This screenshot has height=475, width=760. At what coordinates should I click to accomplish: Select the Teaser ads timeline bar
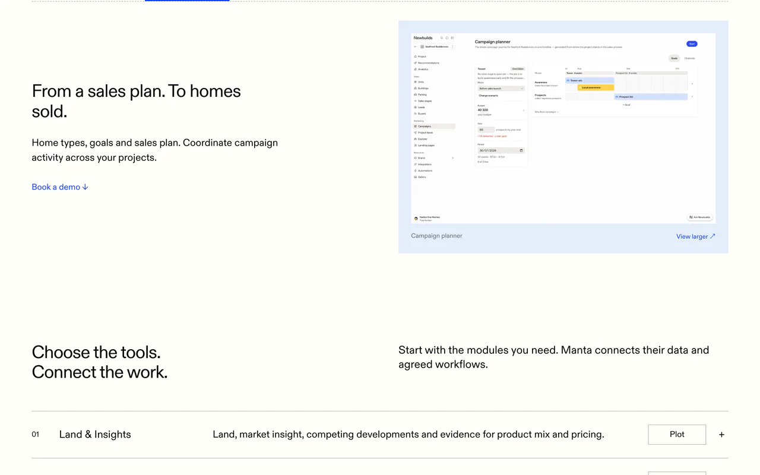[x=590, y=80]
